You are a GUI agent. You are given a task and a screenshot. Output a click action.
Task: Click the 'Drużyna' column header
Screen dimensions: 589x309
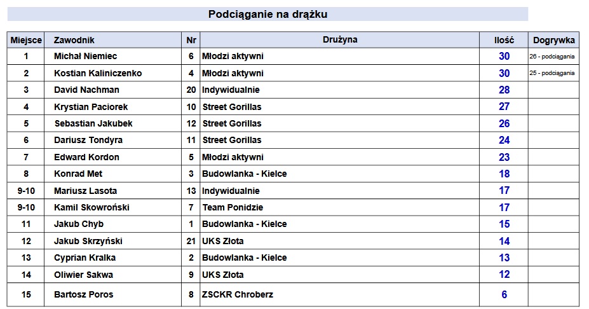(x=339, y=40)
